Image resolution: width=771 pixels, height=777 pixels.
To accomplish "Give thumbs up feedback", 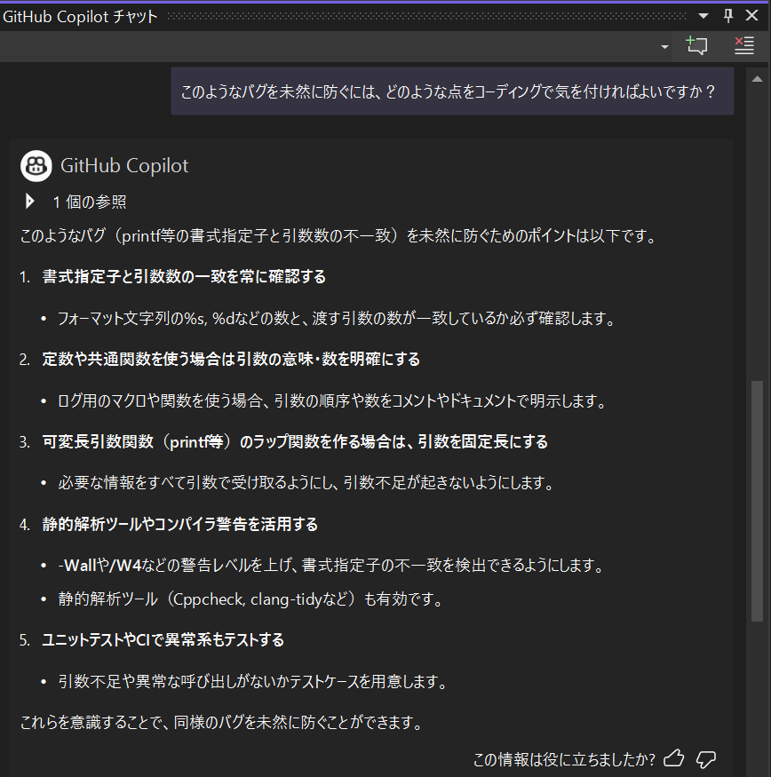I will click(674, 758).
